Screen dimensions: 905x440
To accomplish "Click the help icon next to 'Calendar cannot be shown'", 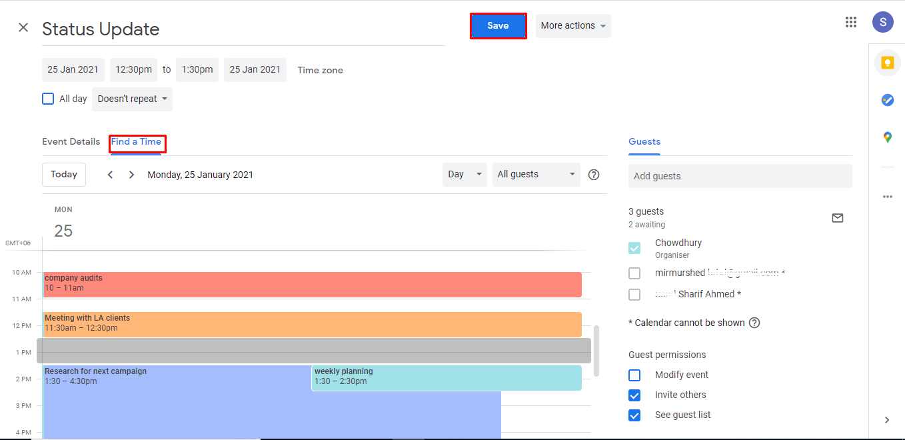I will click(754, 323).
